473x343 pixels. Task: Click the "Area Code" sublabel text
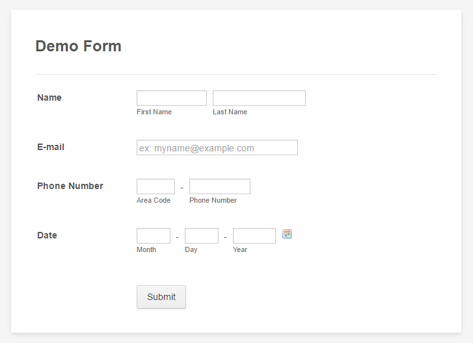[154, 200]
